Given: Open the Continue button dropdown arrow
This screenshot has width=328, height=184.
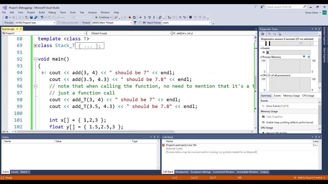Looking at the screenshot, I should (x=111, y=17).
